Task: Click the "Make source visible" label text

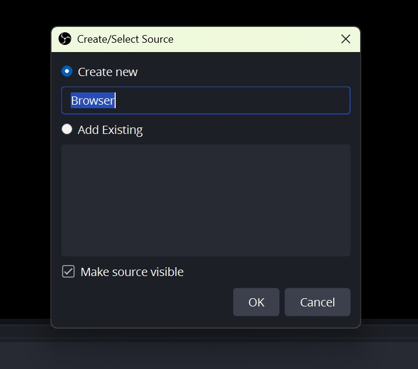Action: tap(132, 272)
